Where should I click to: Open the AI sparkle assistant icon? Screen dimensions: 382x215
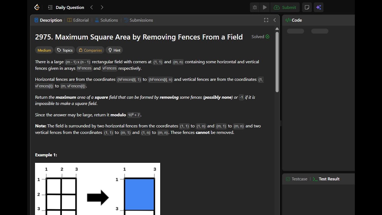pos(319,7)
